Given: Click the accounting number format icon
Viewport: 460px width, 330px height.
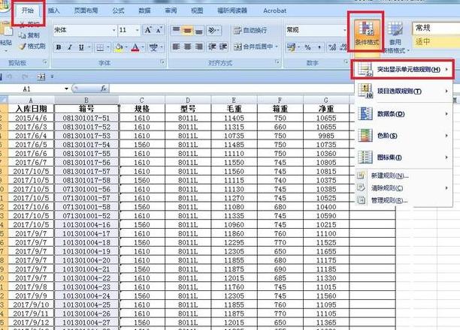Looking at the screenshot, I should (x=292, y=46).
